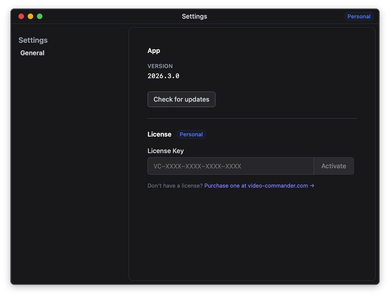Click the divider under Check for updates
390x297 pixels.
pyautogui.click(x=252, y=118)
